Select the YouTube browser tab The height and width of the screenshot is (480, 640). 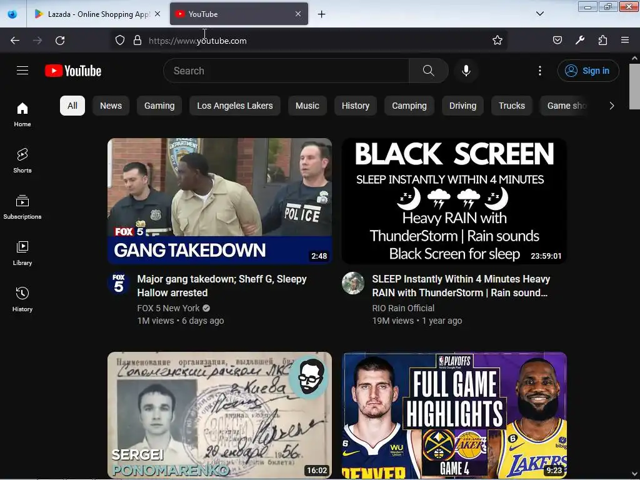pyautogui.click(x=239, y=14)
